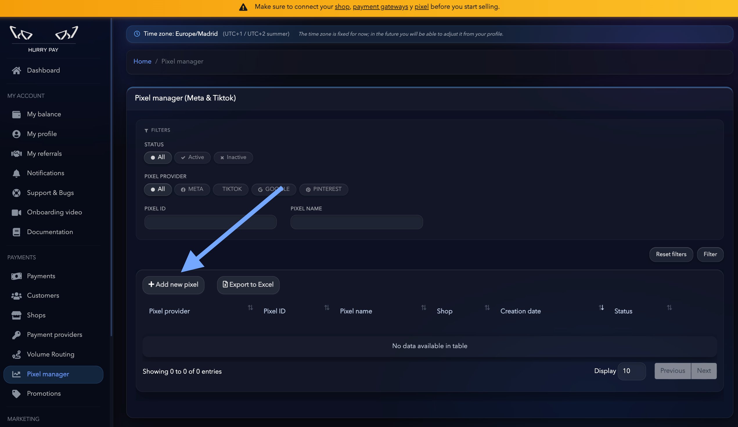Sort by Creation date column arrows
The height and width of the screenshot is (427, 738).
(x=601, y=307)
